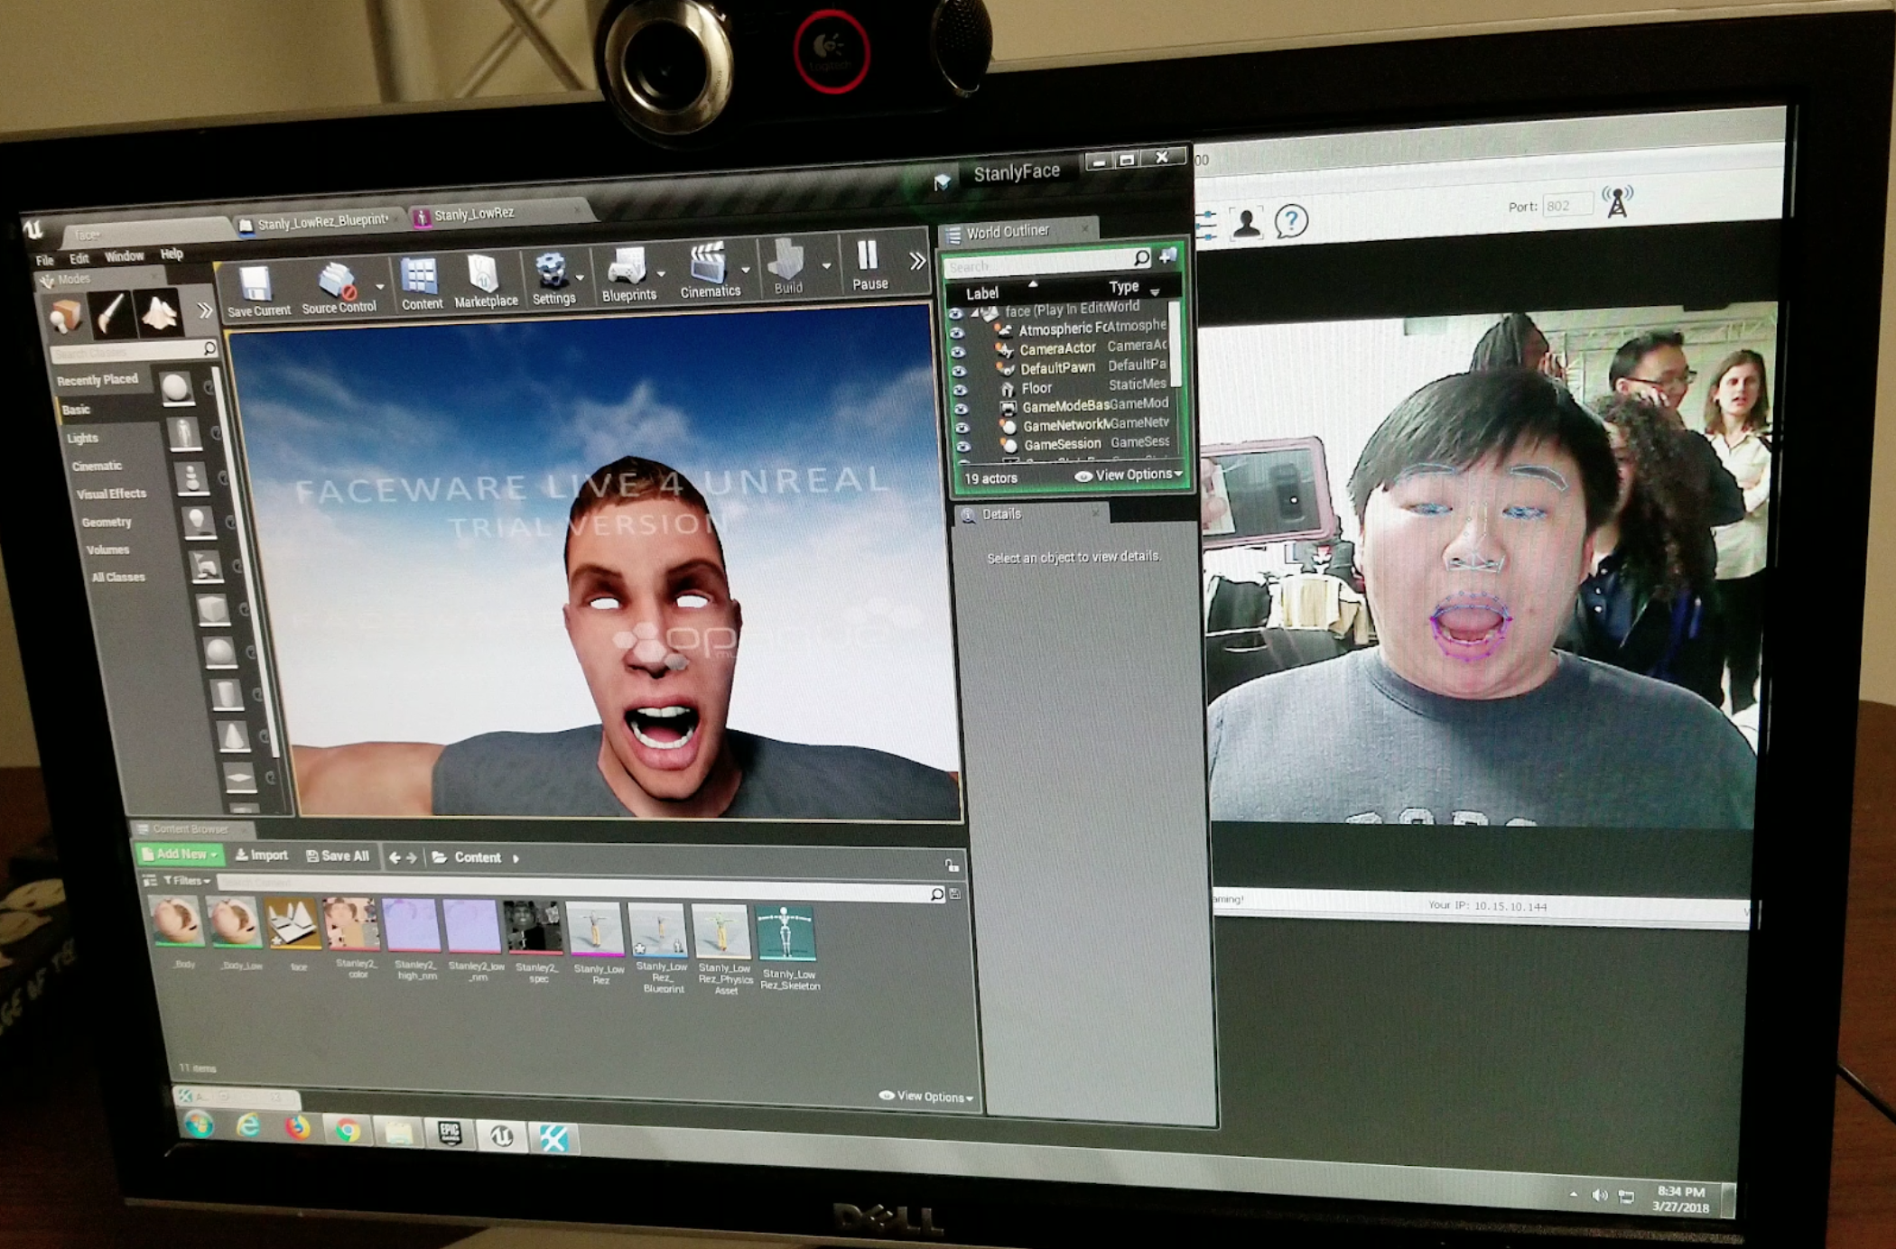Select the Lights placement category
The width and height of the screenshot is (1896, 1249).
[x=82, y=439]
